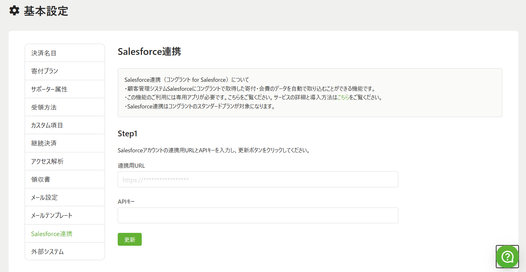
Task: Click the 基本設定 page title
Action: pos(46,11)
